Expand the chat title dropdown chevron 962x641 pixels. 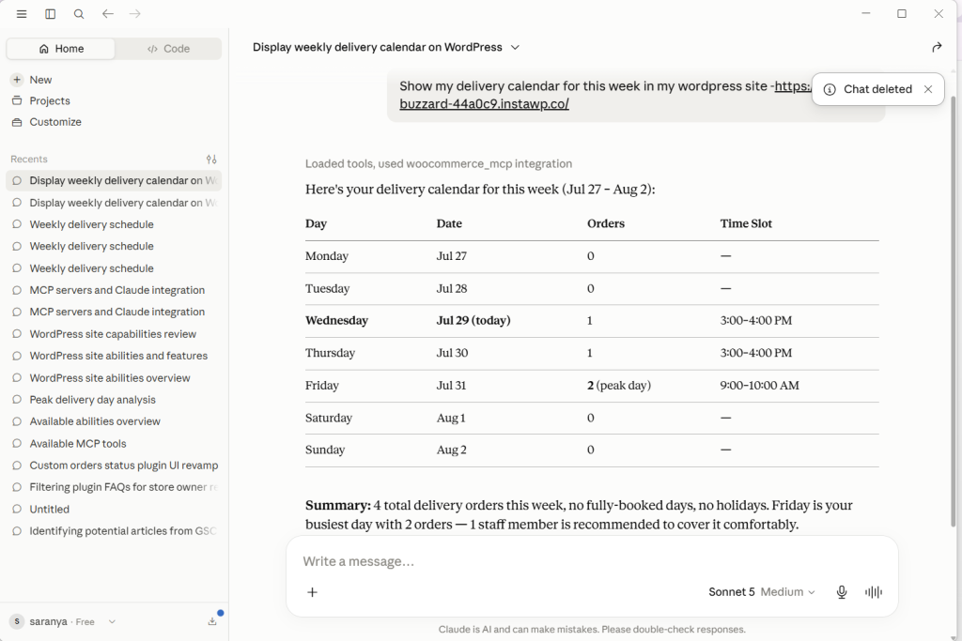click(516, 47)
